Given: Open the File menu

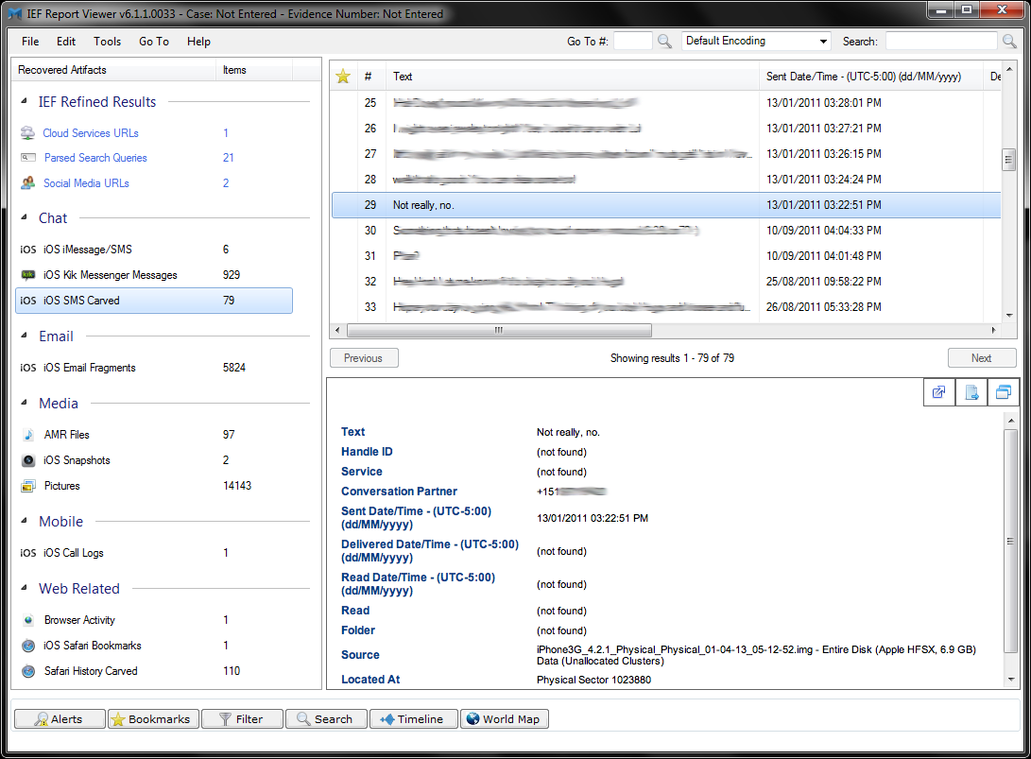Looking at the screenshot, I should [x=30, y=42].
